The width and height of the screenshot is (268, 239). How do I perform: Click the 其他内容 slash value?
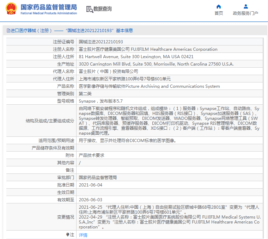pyautogui.click(x=80, y=163)
